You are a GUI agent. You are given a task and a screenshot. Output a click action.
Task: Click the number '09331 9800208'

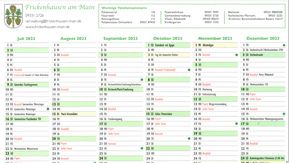click(x=273, y=12)
